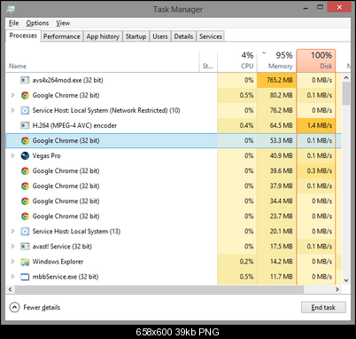Select the Windows Explorer row name
Viewport: 356px width, 339px height.
pyautogui.click(x=58, y=262)
